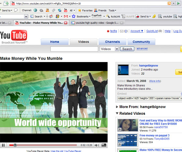Click the AutoFill button
Image resolution: width=182 pixels, height=152 pixels.
pyautogui.click(x=128, y=16)
